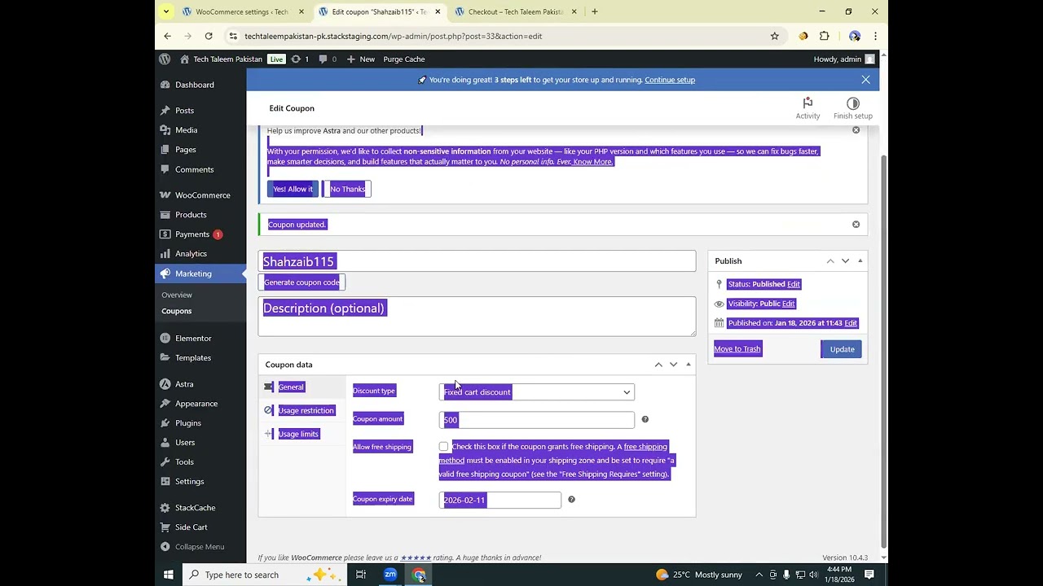This screenshot has height=586, width=1043.
Task: Click the Finish setup progress icon
Action: (x=852, y=103)
